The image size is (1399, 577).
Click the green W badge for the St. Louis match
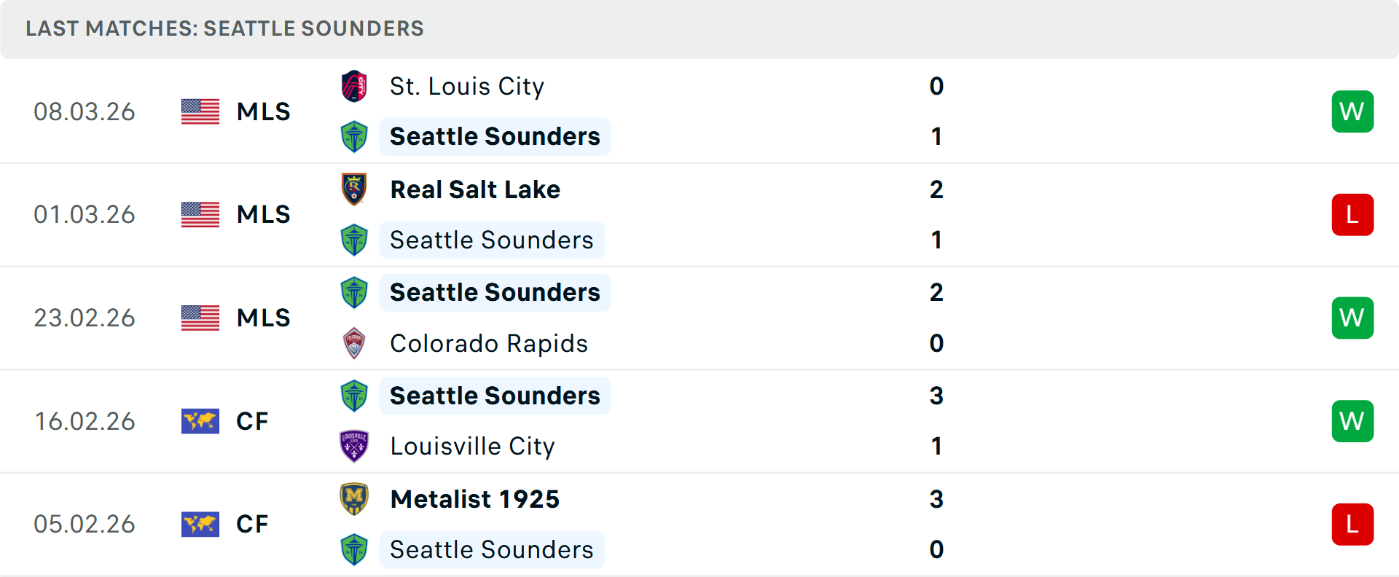pos(1352,111)
